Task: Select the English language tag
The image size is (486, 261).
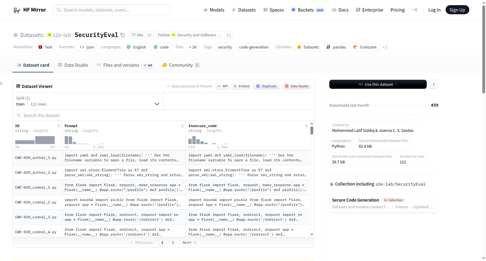Action: pyautogui.click(x=136, y=47)
